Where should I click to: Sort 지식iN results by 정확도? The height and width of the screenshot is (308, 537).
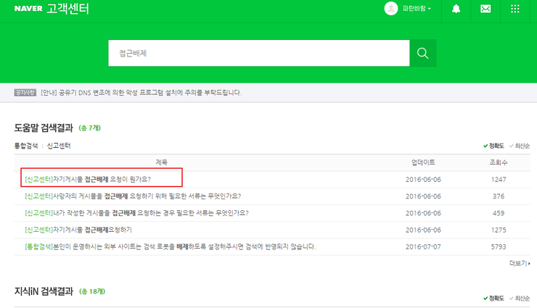click(x=493, y=299)
